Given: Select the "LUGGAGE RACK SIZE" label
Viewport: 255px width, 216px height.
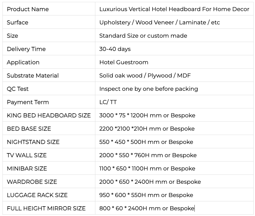Looking at the screenshot, I should (x=37, y=195).
